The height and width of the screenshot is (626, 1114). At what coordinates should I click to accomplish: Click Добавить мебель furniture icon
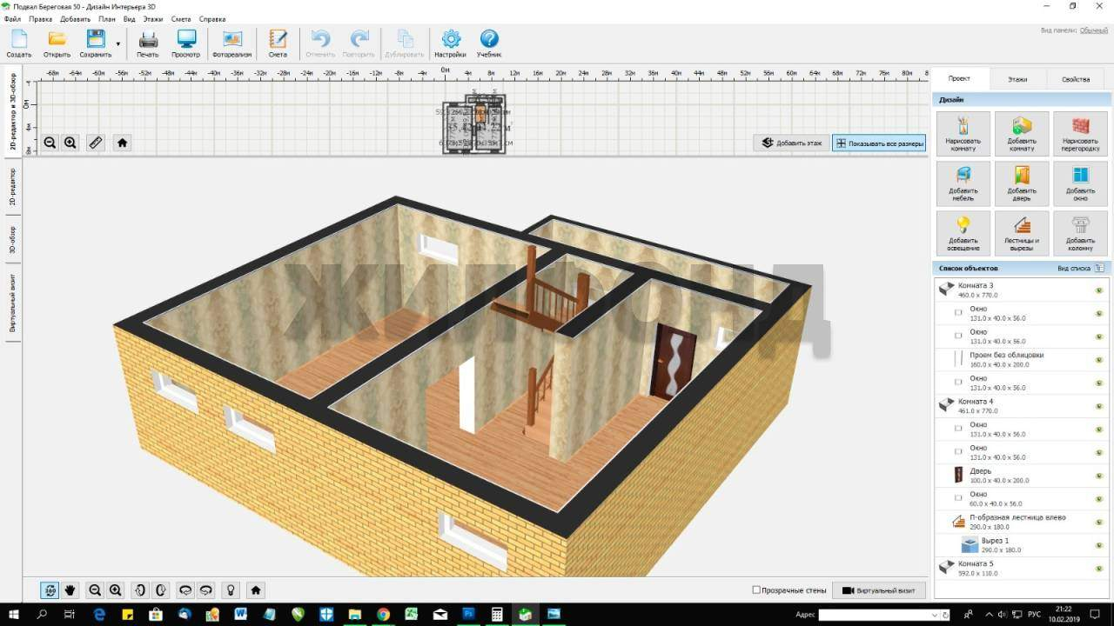click(963, 183)
